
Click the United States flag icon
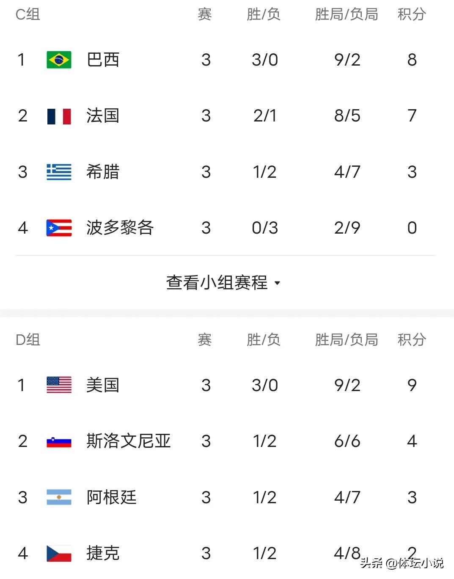[59, 385]
